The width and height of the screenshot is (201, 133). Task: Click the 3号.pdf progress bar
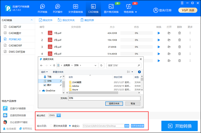tap(136, 47)
